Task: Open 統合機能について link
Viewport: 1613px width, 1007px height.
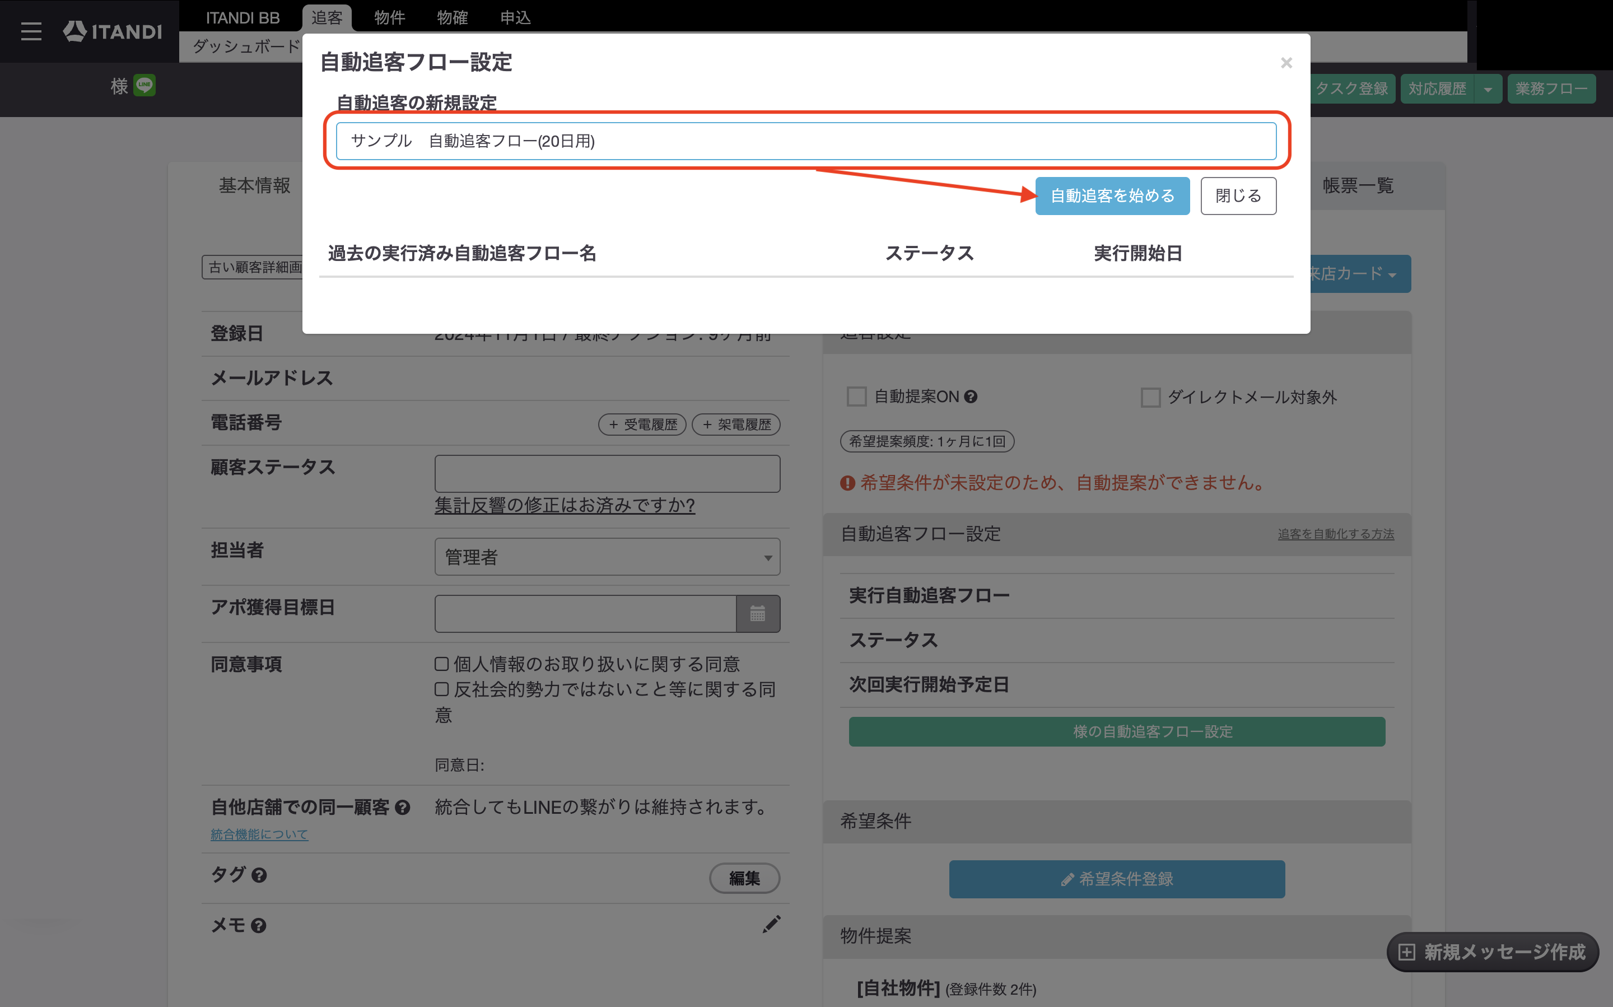Action: (259, 834)
